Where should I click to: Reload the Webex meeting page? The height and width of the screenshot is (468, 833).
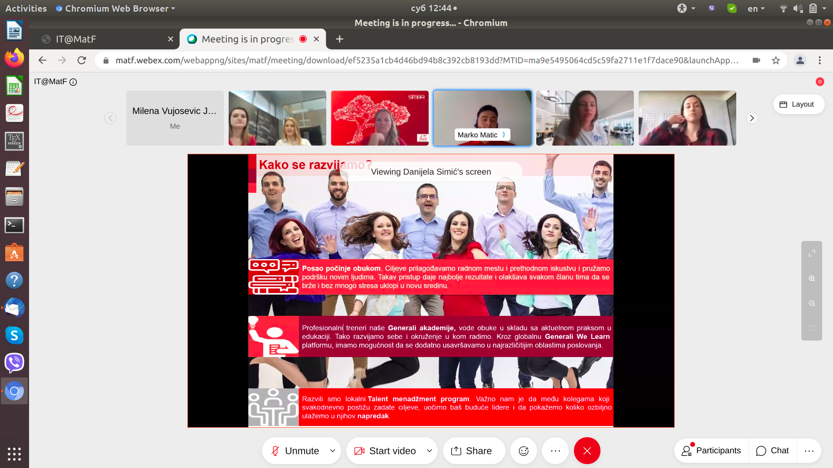pos(82,60)
